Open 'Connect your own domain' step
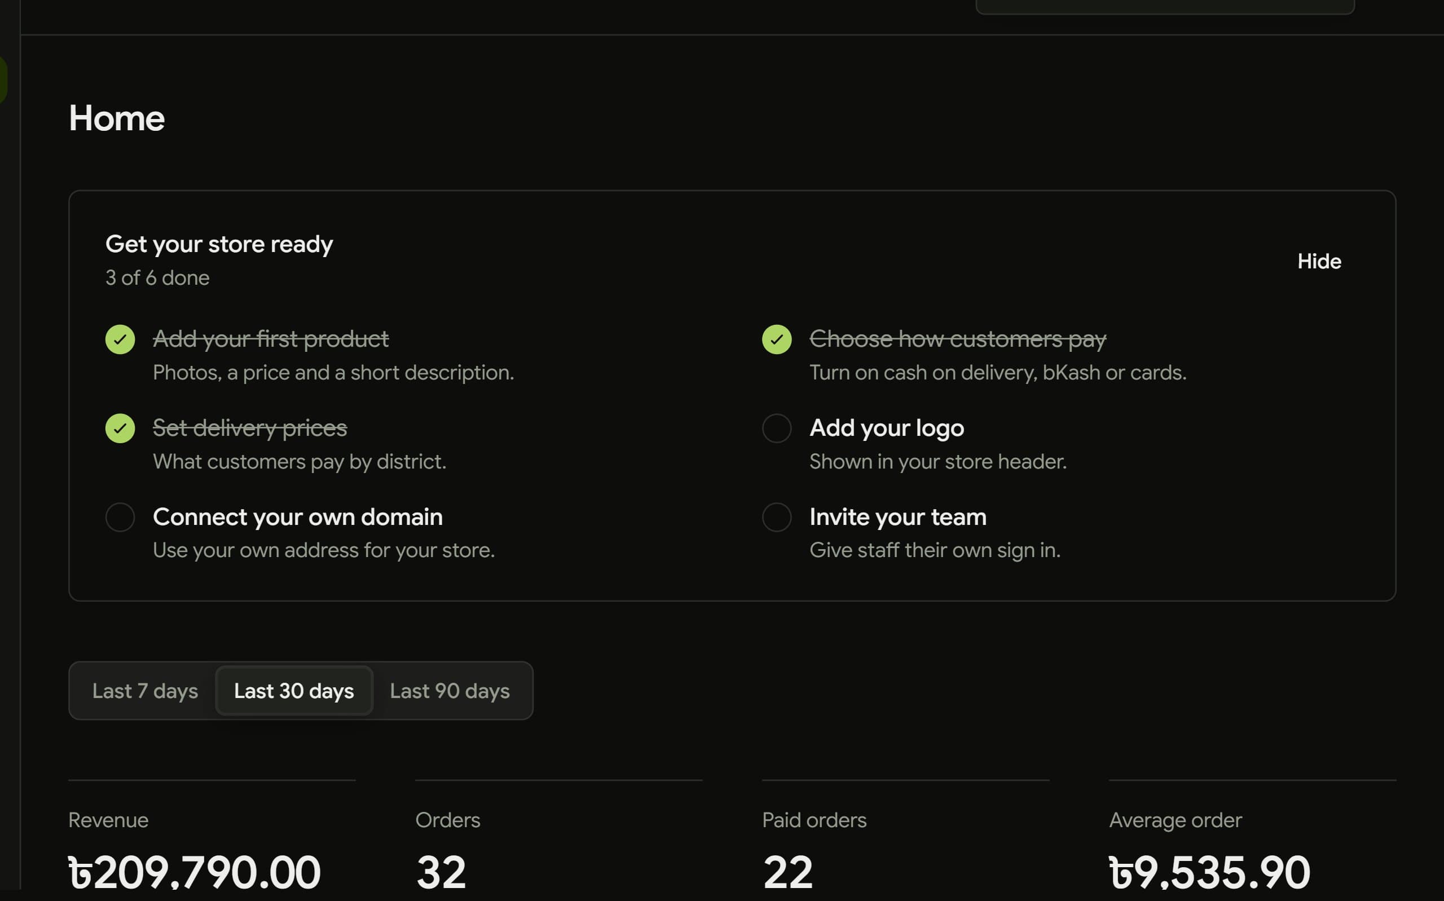The width and height of the screenshot is (1444, 901). tap(297, 516)
